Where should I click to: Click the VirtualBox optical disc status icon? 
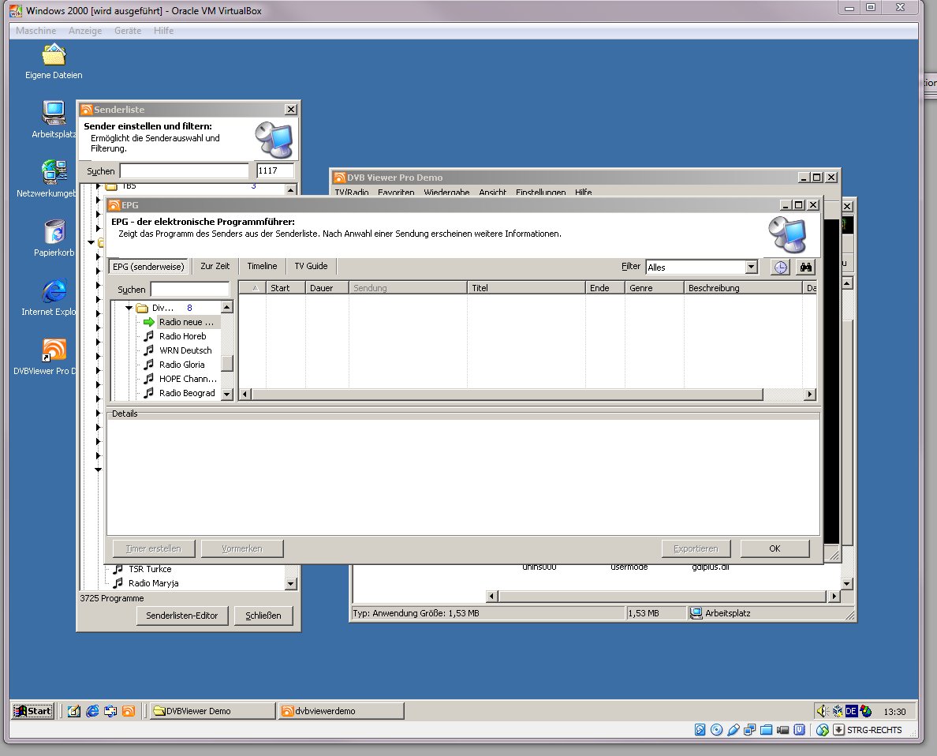coord(716,730)
